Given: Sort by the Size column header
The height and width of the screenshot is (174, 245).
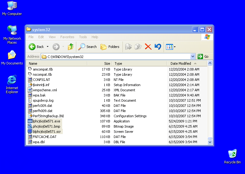Looking at the screenshot, I should click(x=100, y=63).
